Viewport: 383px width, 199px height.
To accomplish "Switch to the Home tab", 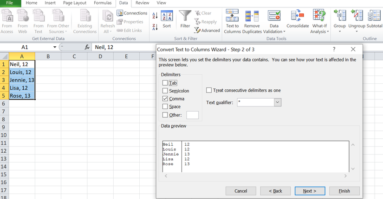I will click(32, 3).
